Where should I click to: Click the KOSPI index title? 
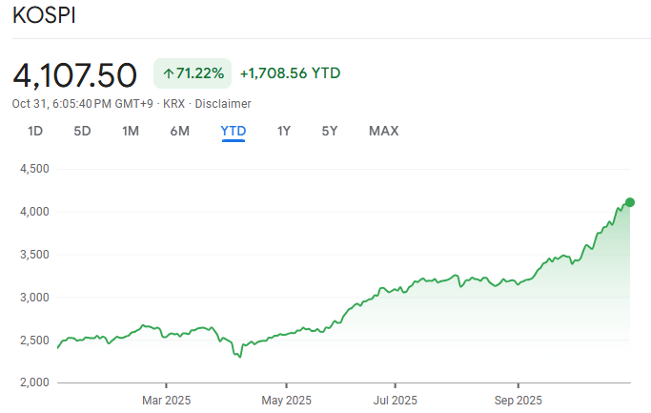tap(44, 16)
